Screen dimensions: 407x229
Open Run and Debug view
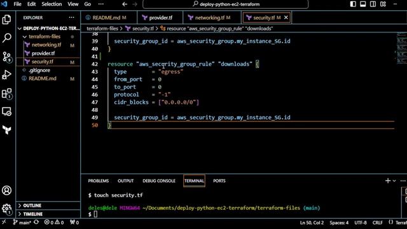(7, 75)
